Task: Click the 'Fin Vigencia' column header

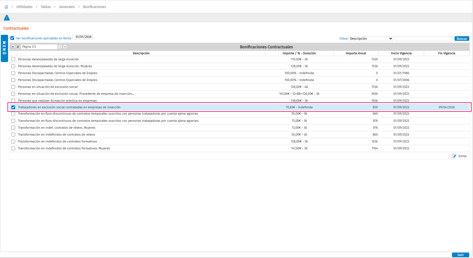Action: tap(447, 53)
